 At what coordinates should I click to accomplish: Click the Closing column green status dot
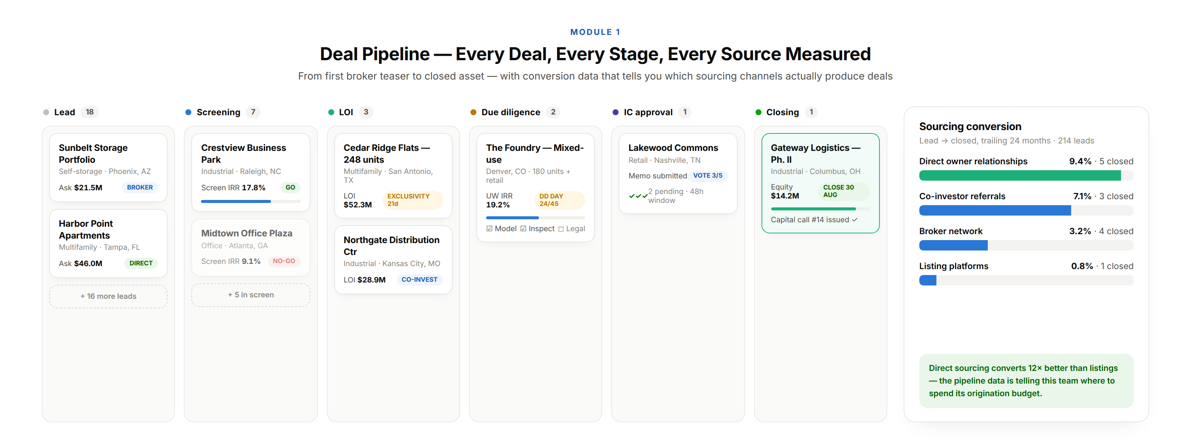point(758,112)
